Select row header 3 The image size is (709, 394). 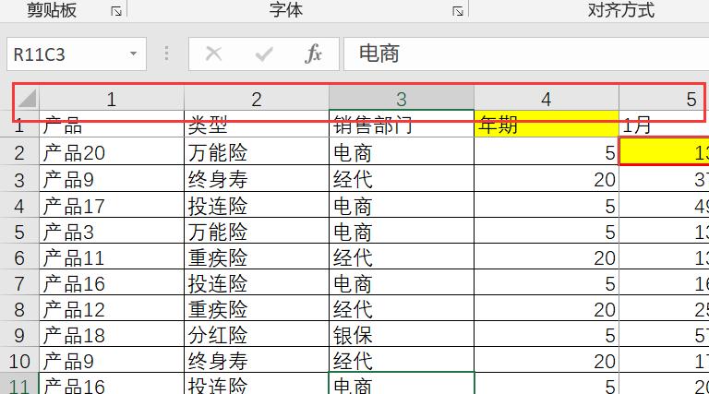(19, 179)
